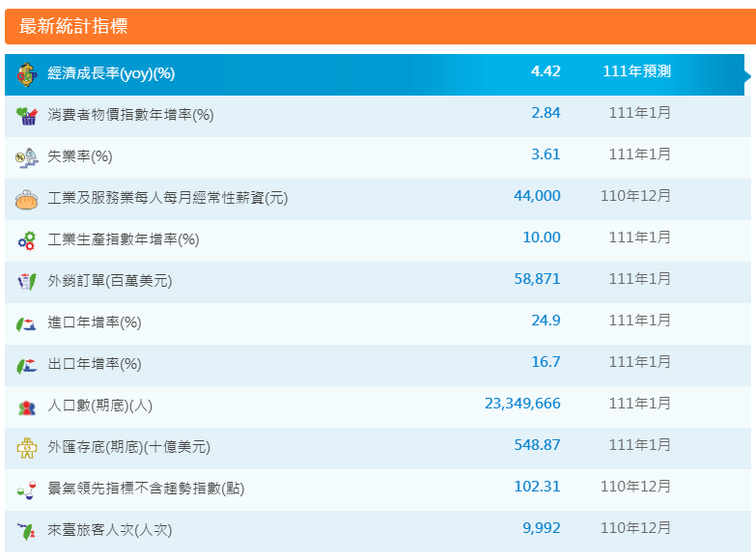Click the visitor arrivals Taiwan map icon
756x560 pixels.
[x=26, y=530]
